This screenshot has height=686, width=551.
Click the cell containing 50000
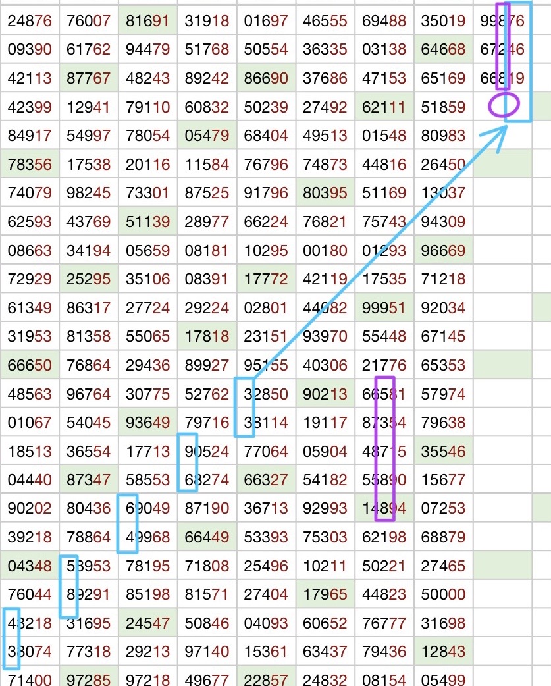443,595
